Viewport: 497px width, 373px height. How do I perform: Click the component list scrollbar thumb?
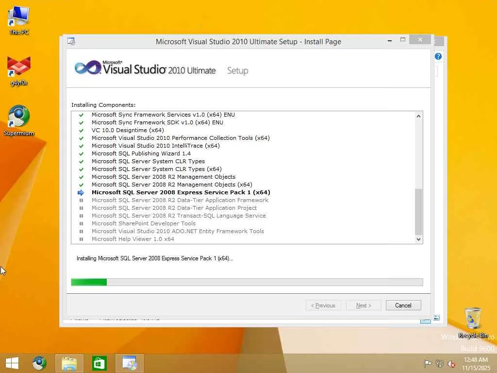(x=419, y=212)
